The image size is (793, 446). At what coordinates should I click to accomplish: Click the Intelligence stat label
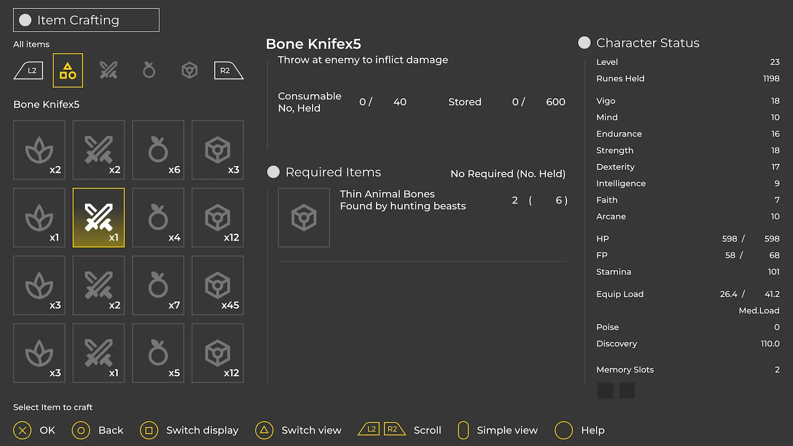click(621, 183)
